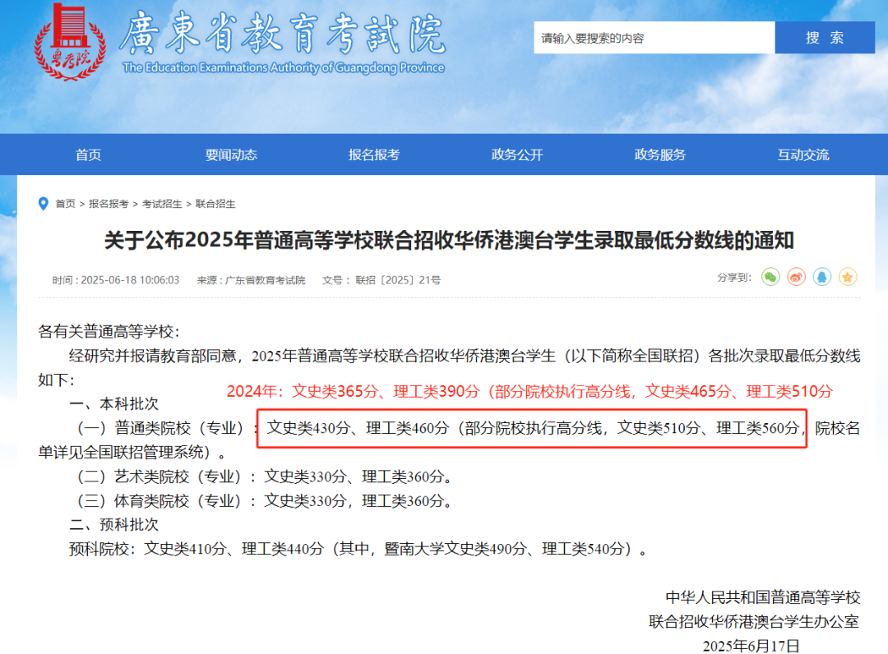This screenshot has width=888, height=654.
Task: Click the 文史类430分、理工类460分 score text
Action: pyautogui.click(x=358, y=428)
